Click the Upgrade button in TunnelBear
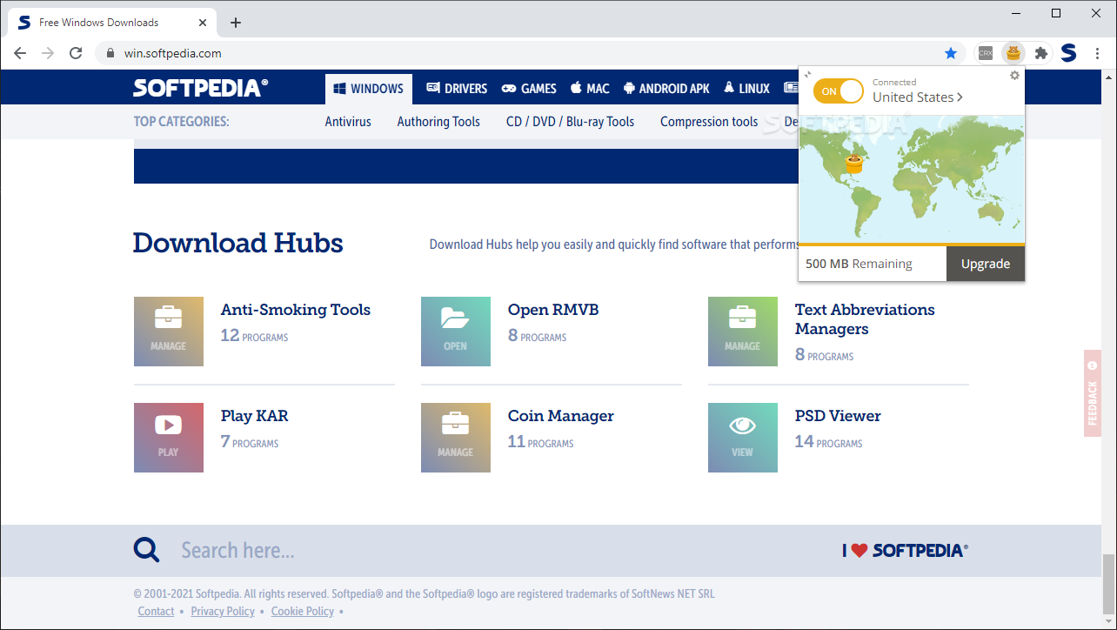The width and height of the screenshot is (1117, 630). click(986, 264)
